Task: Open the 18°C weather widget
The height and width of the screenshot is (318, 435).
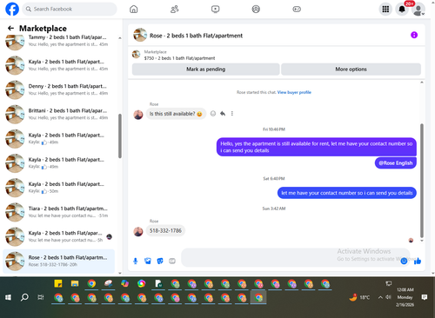Action: tap(359, 297)
